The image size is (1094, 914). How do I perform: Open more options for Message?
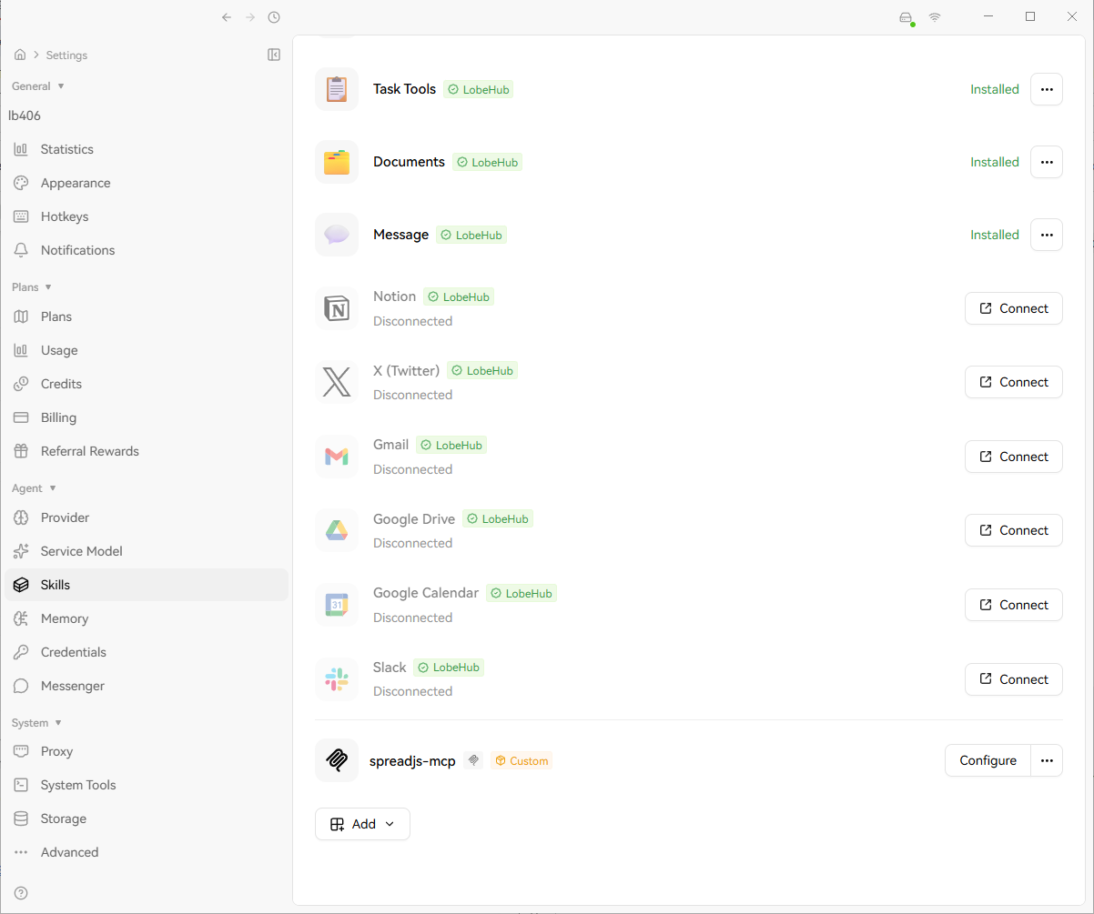1047,235
